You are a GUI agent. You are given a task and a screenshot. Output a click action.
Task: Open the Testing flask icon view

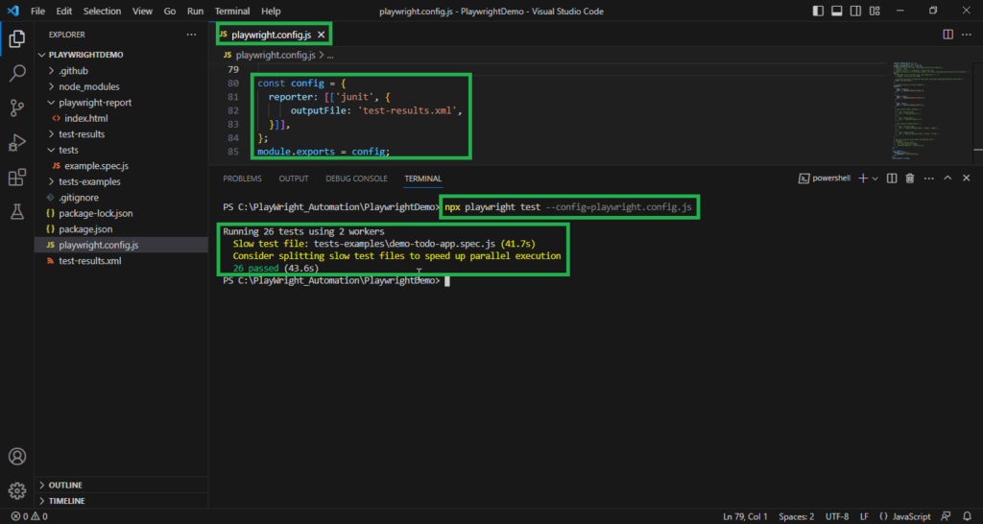17,212
